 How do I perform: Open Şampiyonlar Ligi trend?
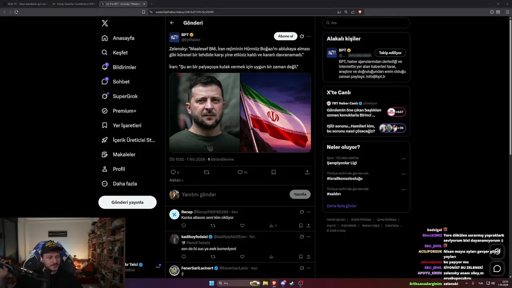tap(342, 163)
